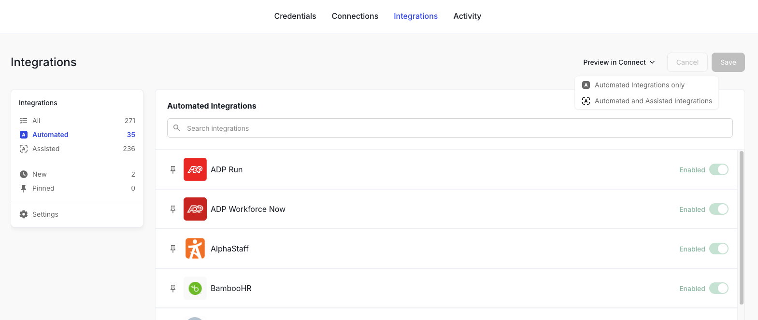Image resolution: width=758 pixels, height=320 pixels.
Task: Click the Enabled label for BambooHR
Action: 692,289
